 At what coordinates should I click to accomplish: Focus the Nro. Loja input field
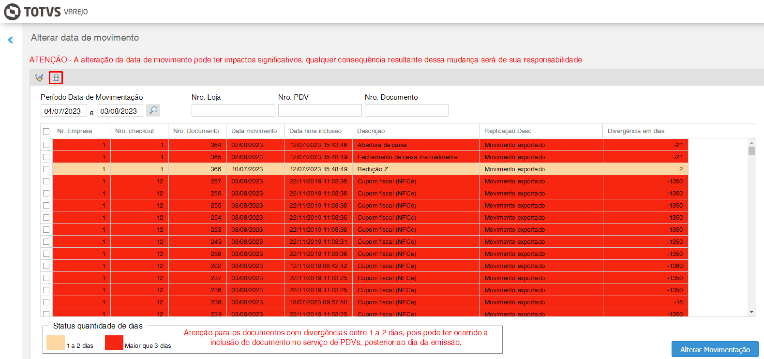point(233,110)
